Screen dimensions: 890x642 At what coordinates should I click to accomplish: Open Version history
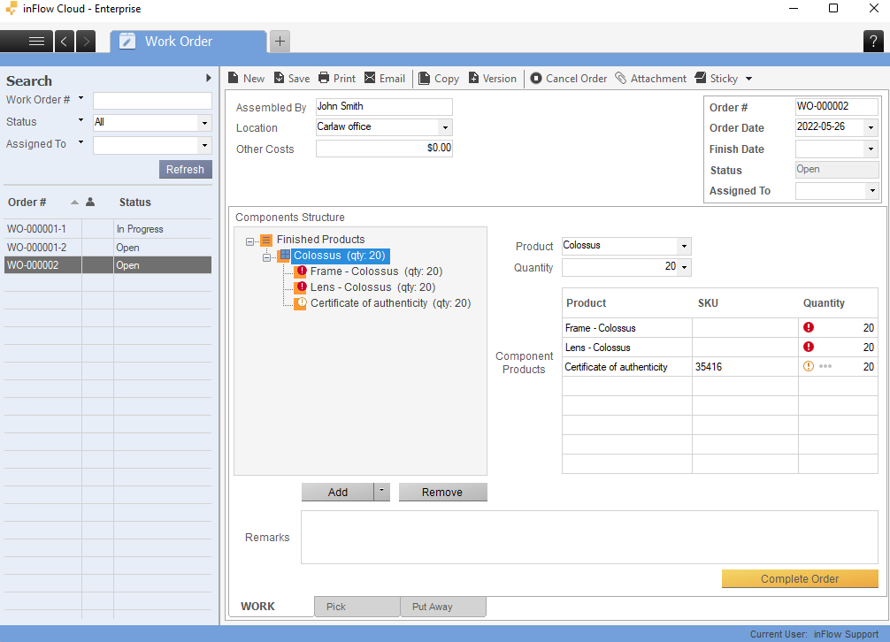coord(492,79)
